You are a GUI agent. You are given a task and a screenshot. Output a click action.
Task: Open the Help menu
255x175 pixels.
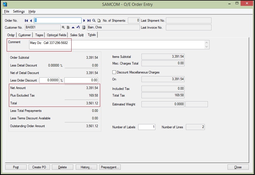[32, 11]
